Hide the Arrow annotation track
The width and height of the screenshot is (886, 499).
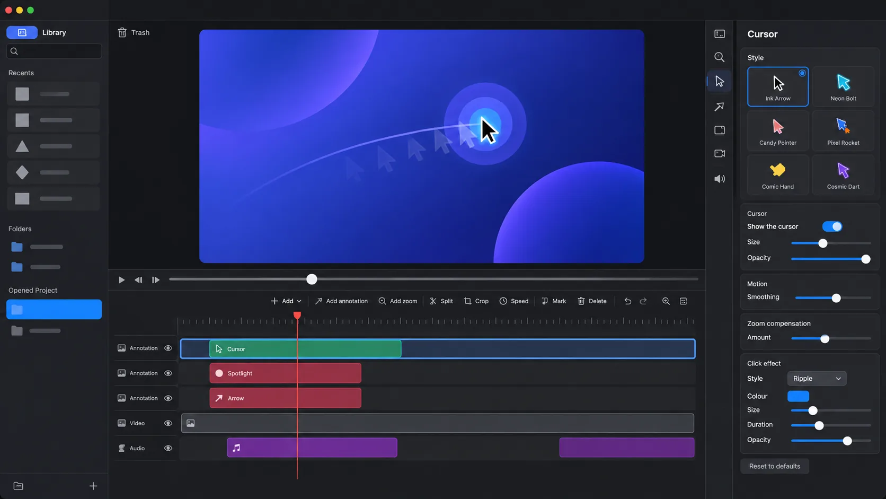[168, 398]
